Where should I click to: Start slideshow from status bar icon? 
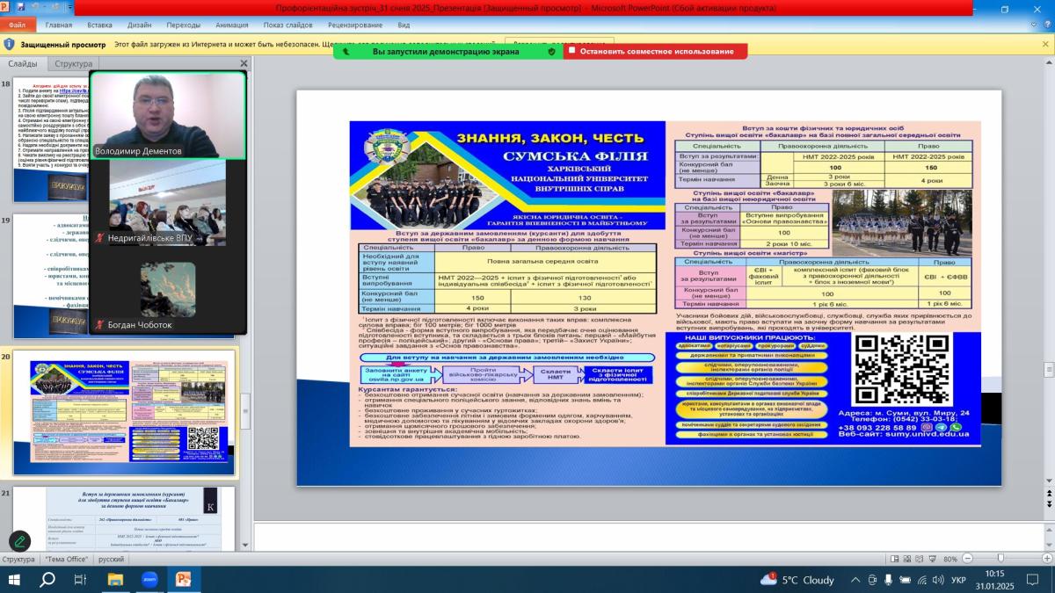(930, 559)
